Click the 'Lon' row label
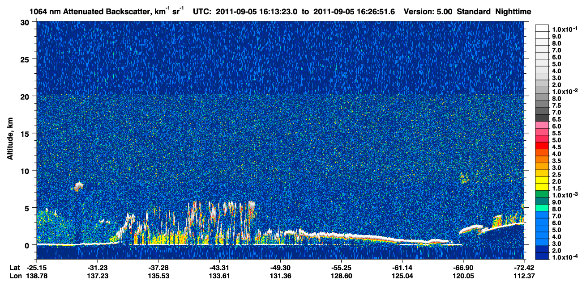582x298 pixels. pos(15,276)
